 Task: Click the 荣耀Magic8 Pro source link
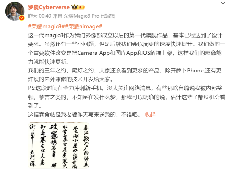click(x=81, y=16)
